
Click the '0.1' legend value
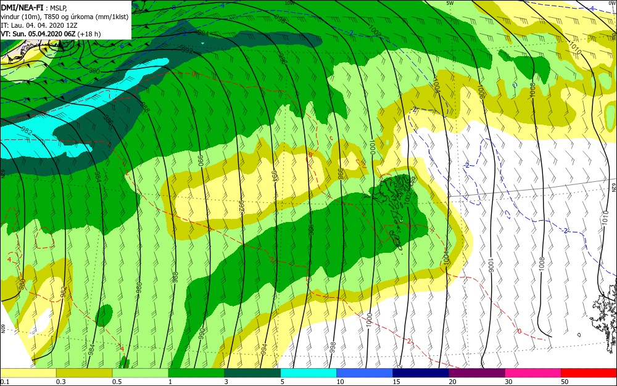click(x=5, y=382)
